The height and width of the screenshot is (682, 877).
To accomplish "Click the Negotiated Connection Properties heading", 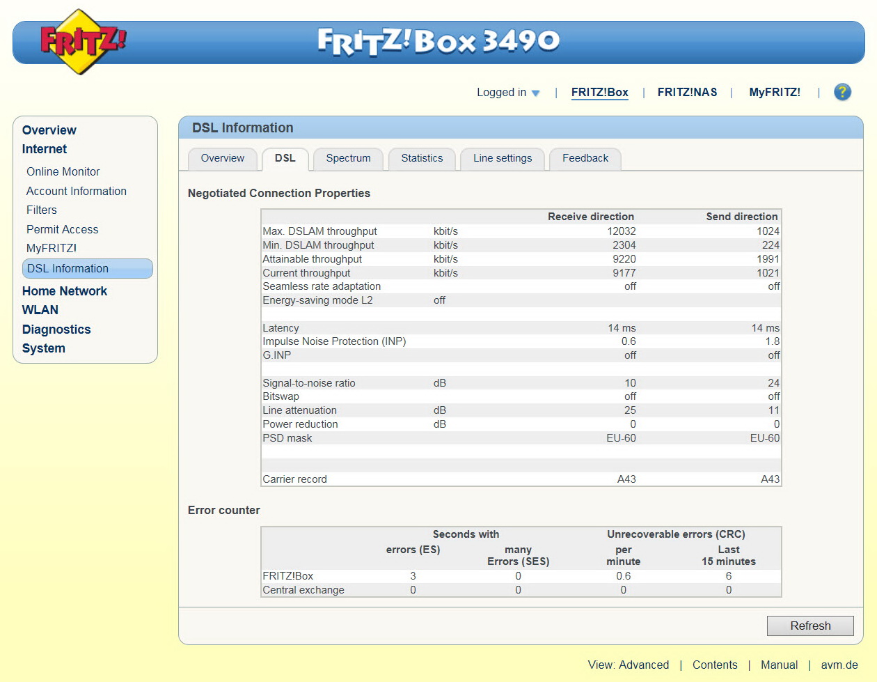I will pos(279,193).
